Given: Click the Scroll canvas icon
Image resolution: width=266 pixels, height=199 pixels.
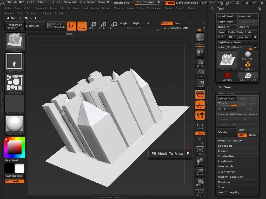Looking at the screenshot, I should (x=200, y=53).
